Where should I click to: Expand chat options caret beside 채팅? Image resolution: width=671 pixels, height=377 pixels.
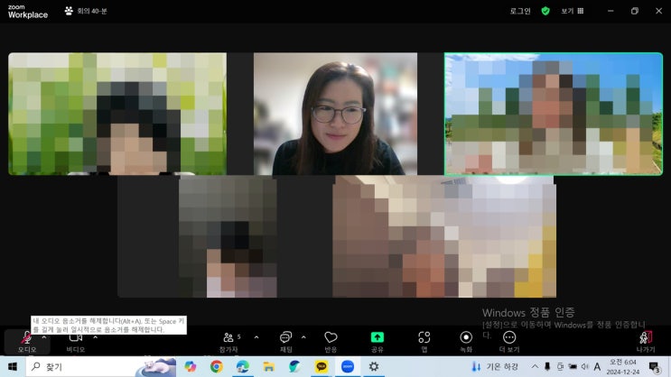[303, 337]
